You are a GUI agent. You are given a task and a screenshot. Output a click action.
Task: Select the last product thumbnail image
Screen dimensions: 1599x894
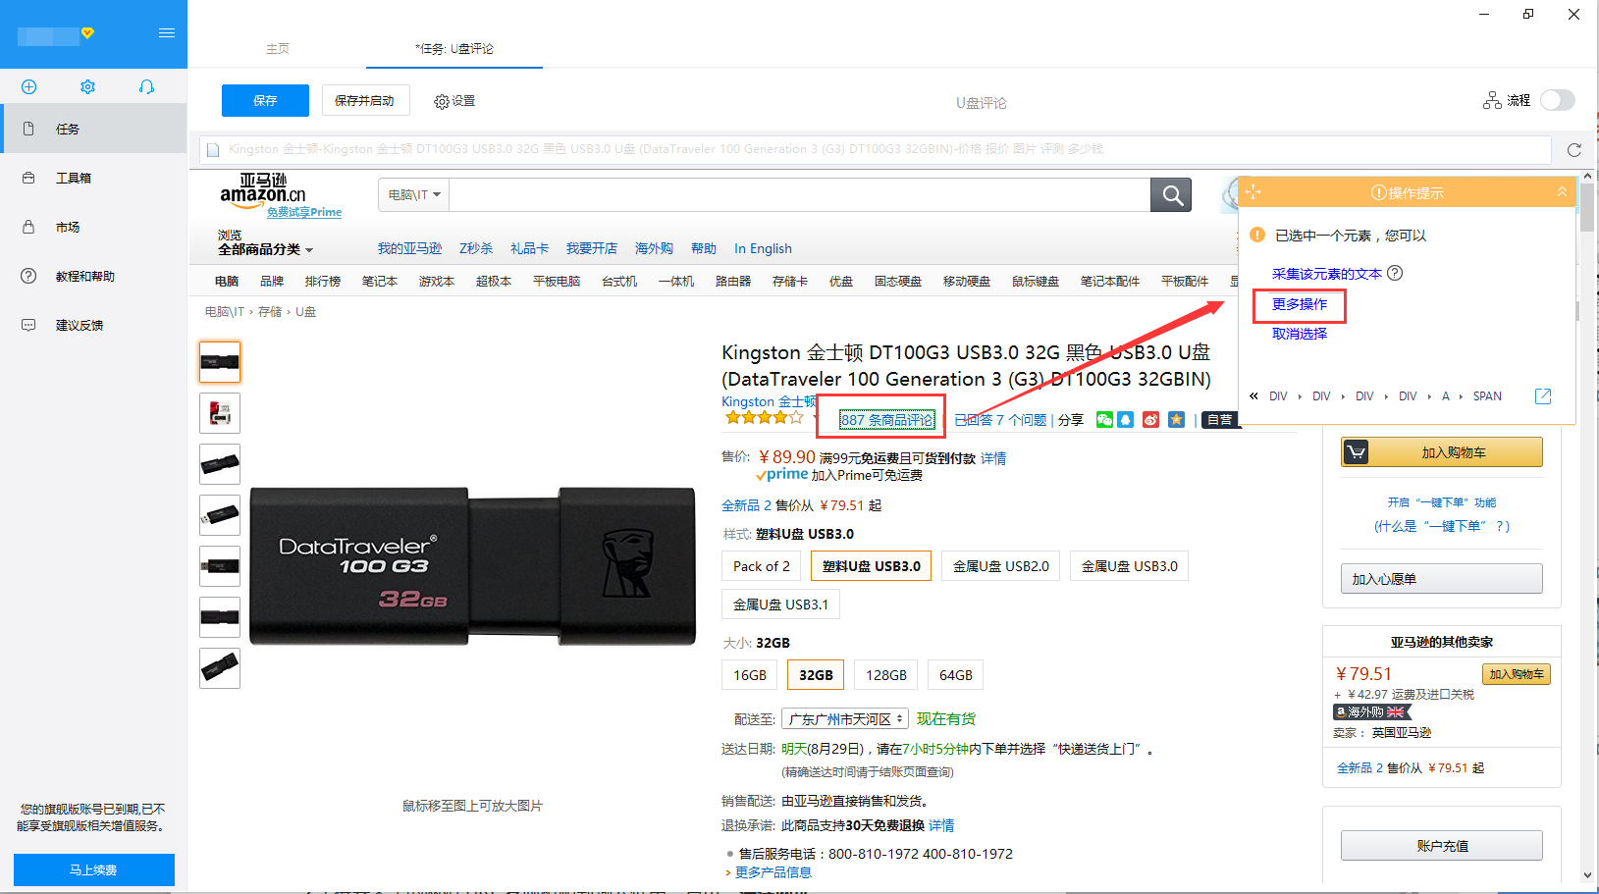[x=220, y=668]
